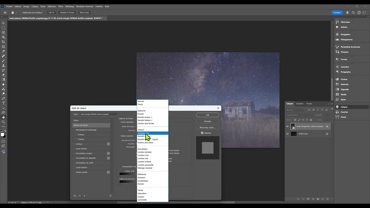Image resolution: width=370 pixels, height=208 pixels.
Task: Enable the Lueur interne checkbox
Action: coord(74,149)
